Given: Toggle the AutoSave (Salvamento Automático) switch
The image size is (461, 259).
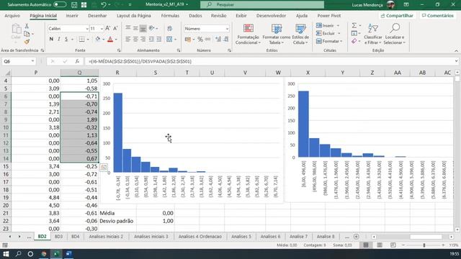Looking at the screenshot, I should 60,5.
